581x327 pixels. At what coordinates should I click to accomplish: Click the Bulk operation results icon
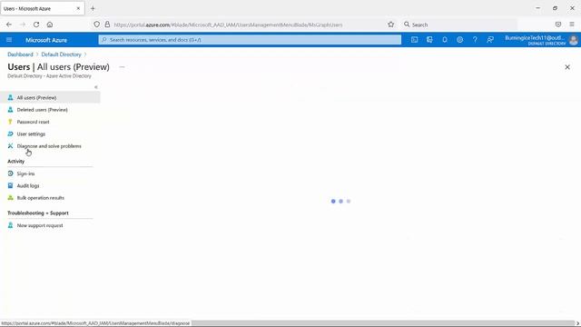click(x=10, y=198)
